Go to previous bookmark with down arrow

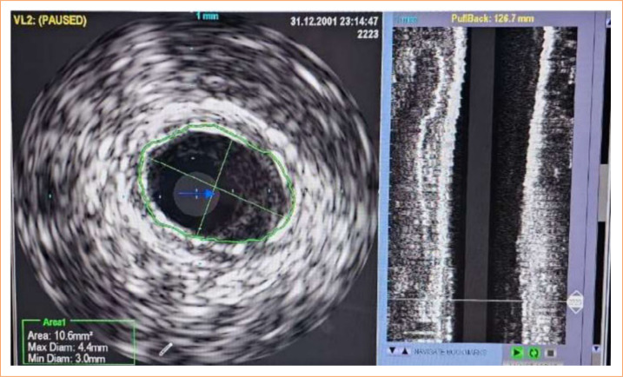(x=392, y=351)
